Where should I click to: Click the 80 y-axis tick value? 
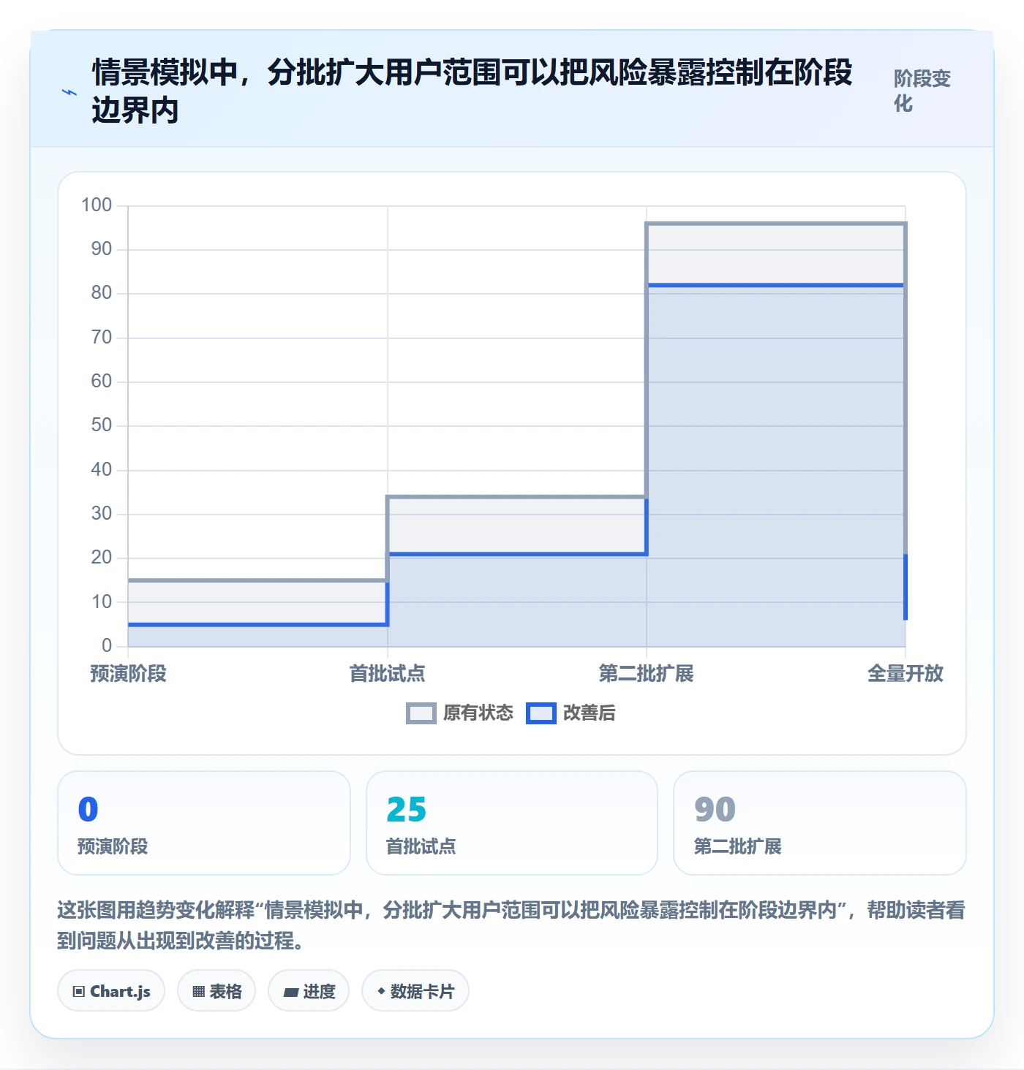102,293
